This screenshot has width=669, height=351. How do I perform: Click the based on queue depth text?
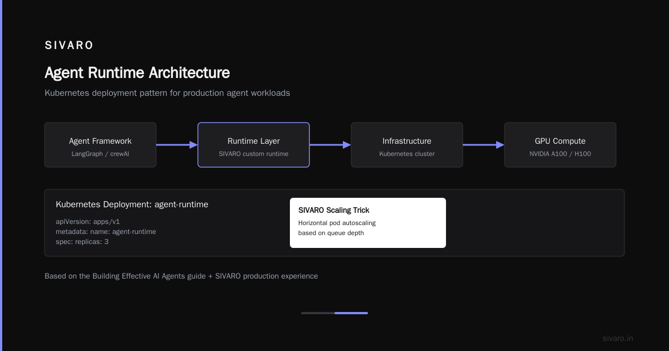click(331, 233)
